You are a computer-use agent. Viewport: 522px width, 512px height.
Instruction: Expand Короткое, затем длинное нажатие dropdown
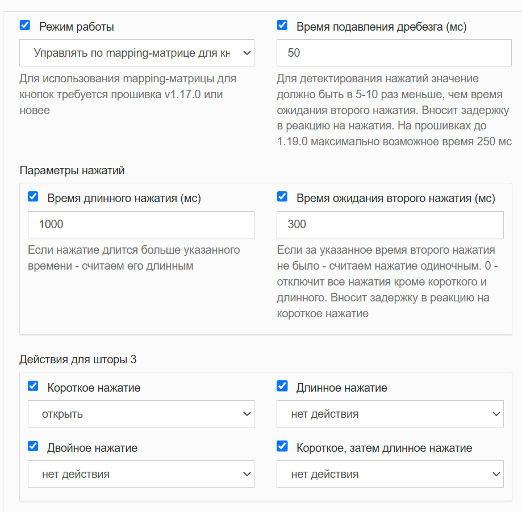pyautogui.click(x=390, y=474)
